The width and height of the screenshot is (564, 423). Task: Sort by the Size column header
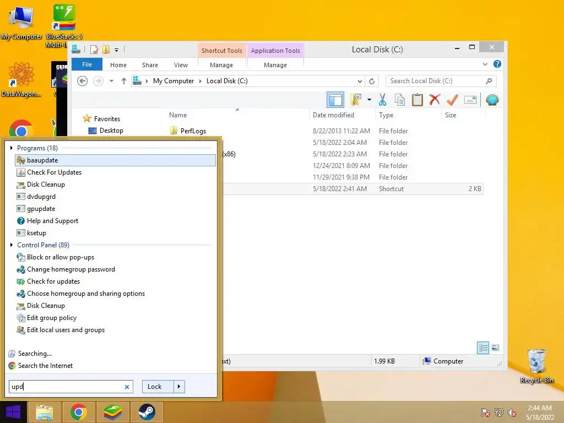[451, 115]
